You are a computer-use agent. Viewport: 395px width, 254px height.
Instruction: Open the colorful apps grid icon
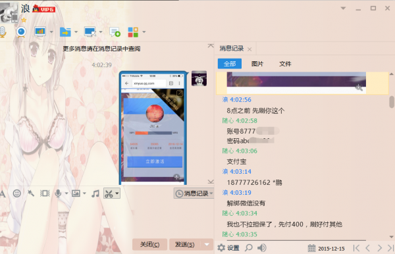click(x=133, y=32)
